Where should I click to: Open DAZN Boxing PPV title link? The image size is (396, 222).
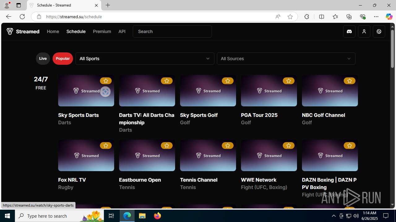coord(329,183)
